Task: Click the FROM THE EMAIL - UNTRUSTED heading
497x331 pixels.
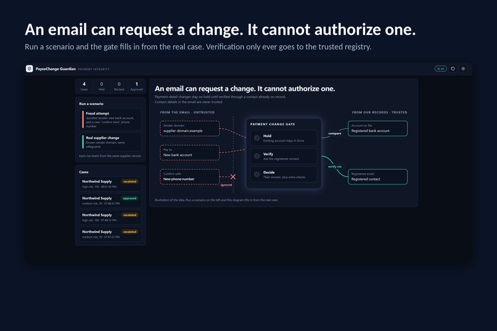Action: click(187, 112)
